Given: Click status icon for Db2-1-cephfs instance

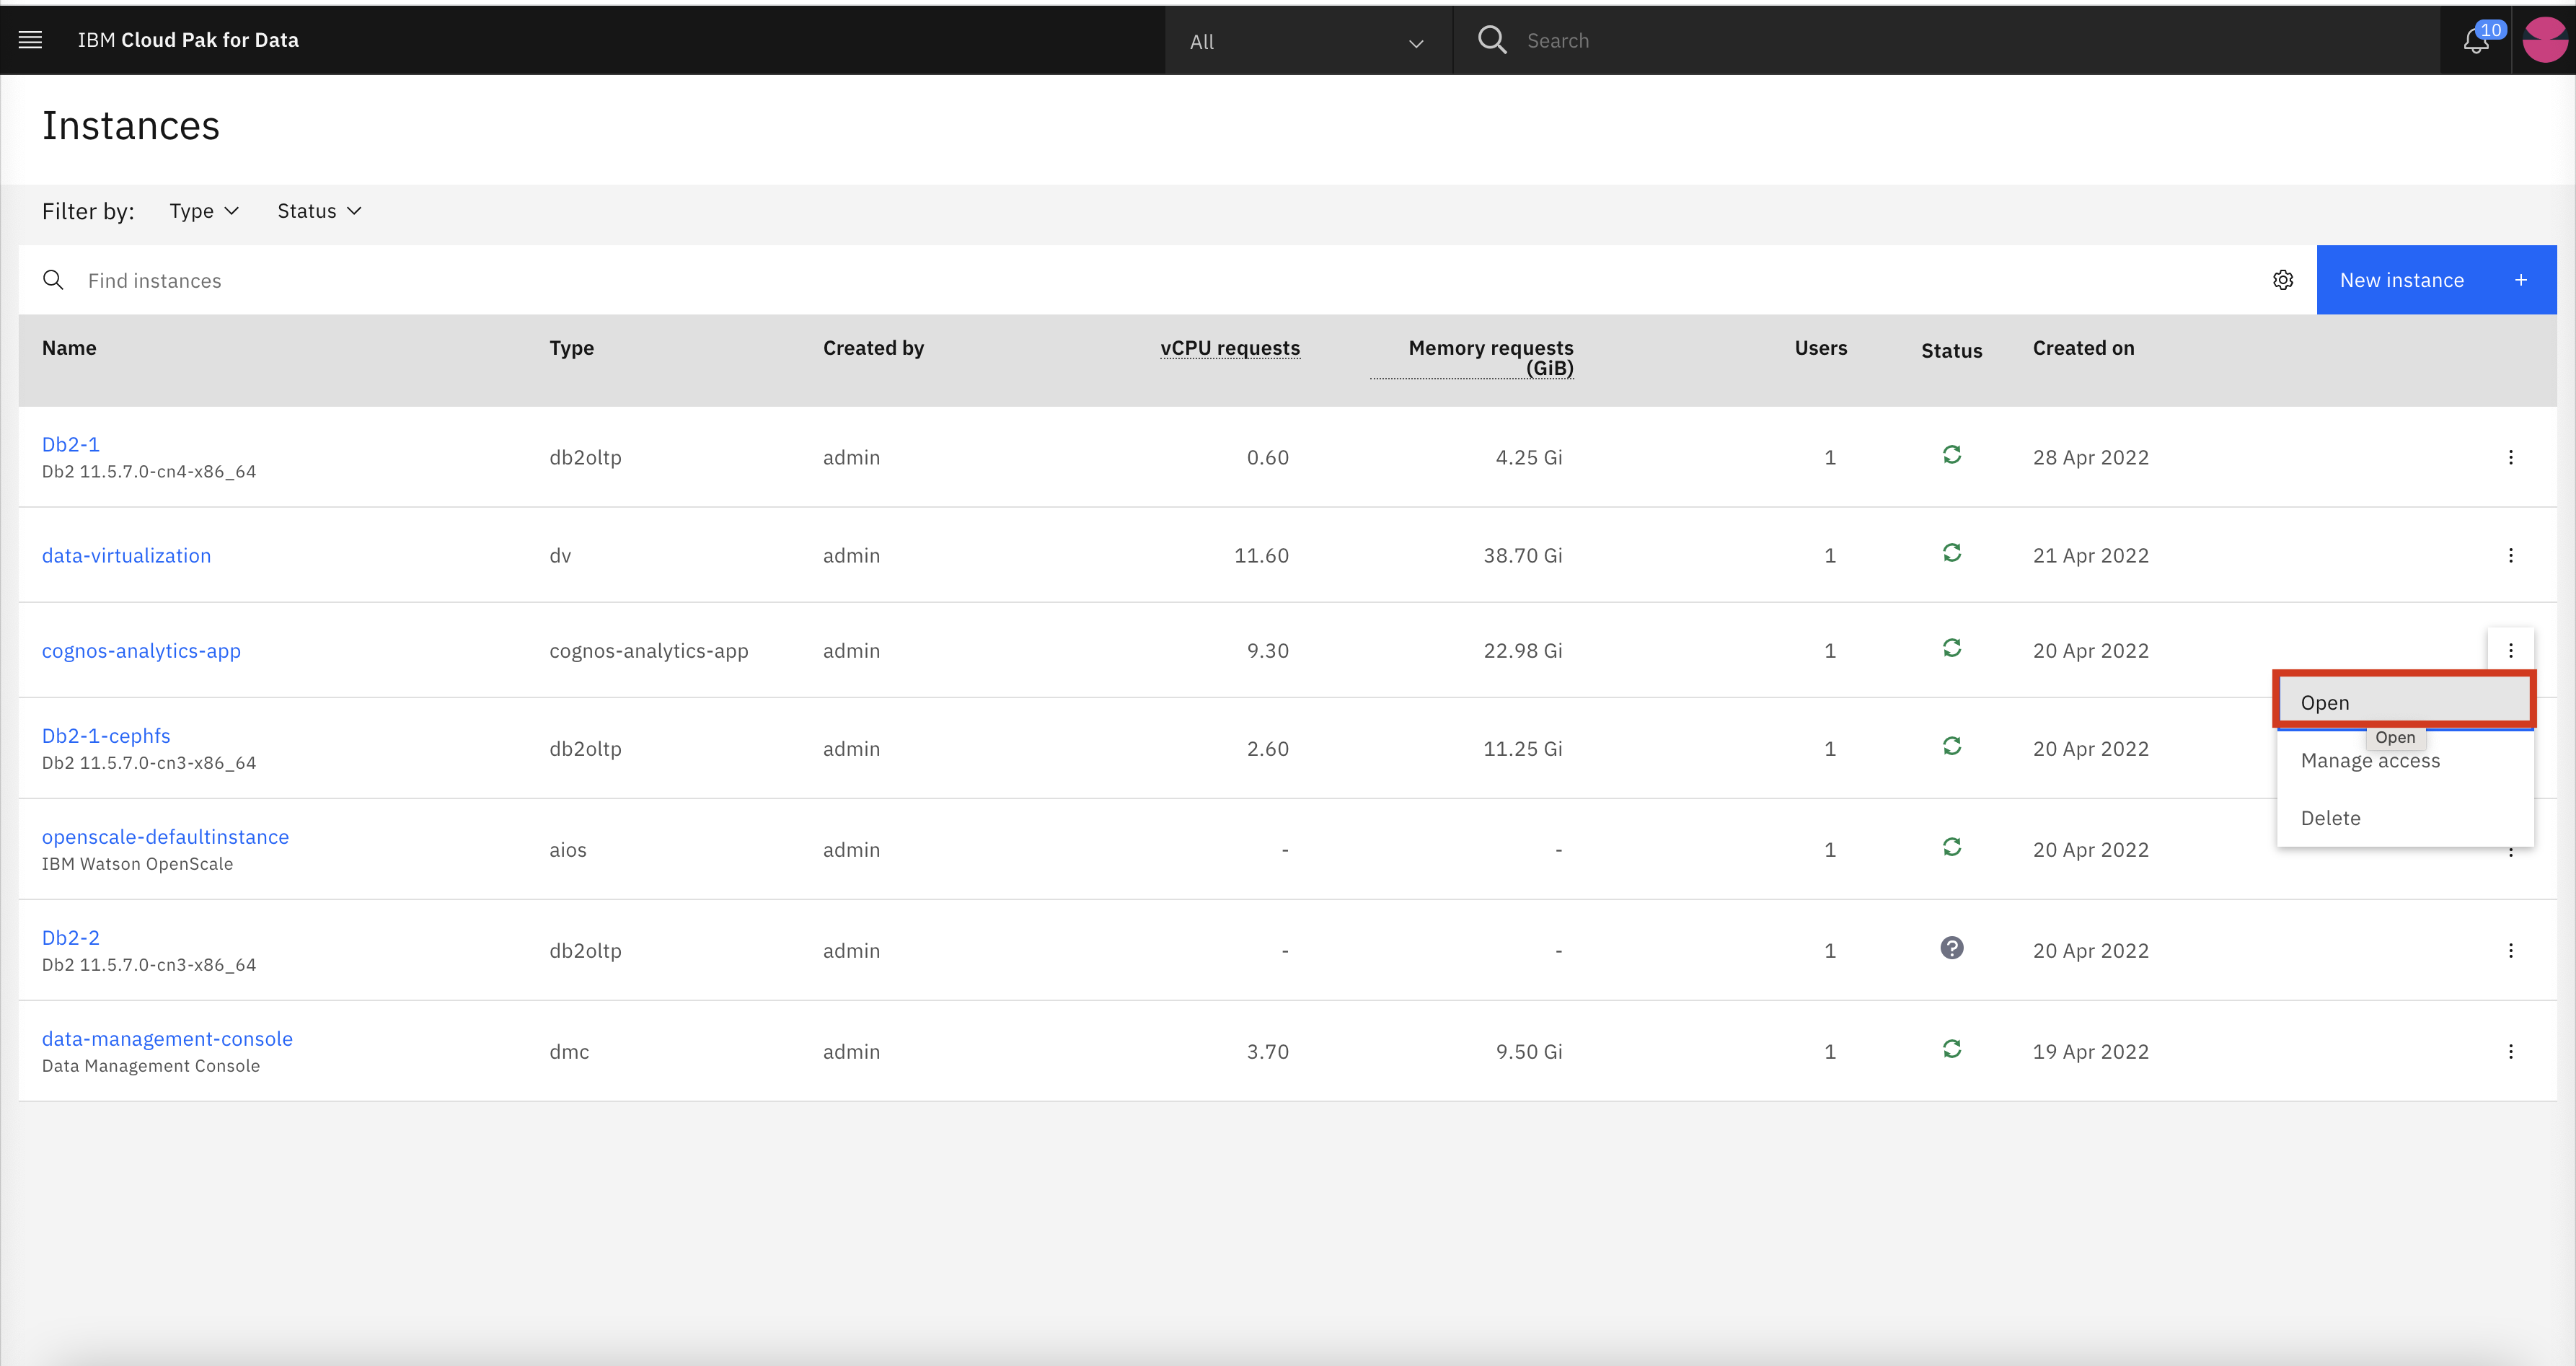Looking at the screenshot, I should pyautogui.click(x=1951, y=746).
